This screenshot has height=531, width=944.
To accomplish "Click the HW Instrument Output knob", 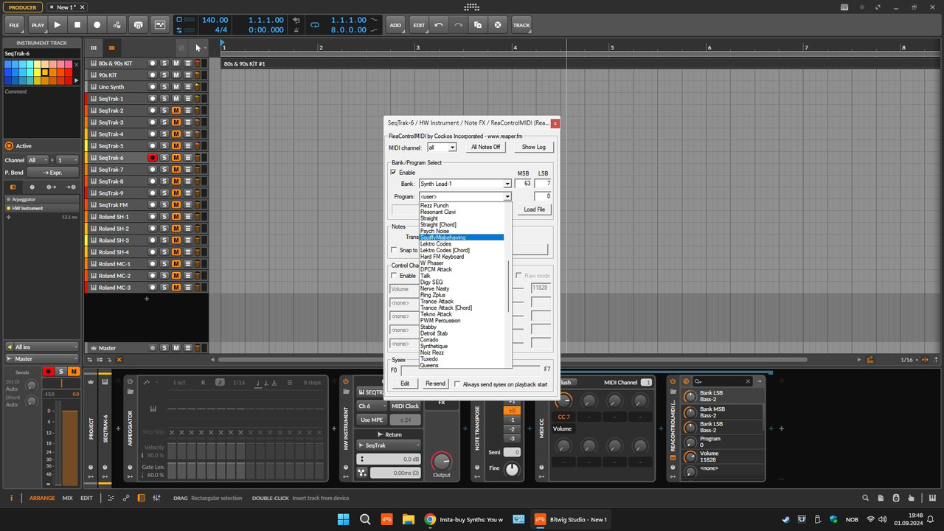I will pos(441,461).
